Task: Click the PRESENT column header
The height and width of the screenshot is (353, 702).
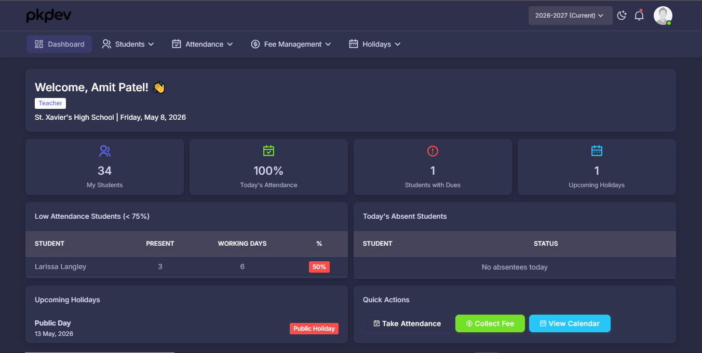Action: pyautogui.click(x=160, y=244)
